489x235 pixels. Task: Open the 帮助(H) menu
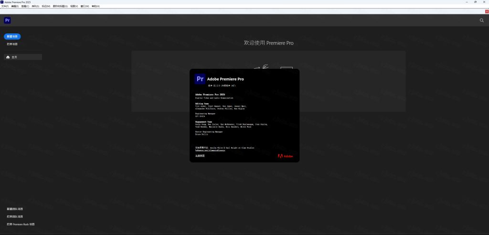pyautogui.click(x=96, y=6)
